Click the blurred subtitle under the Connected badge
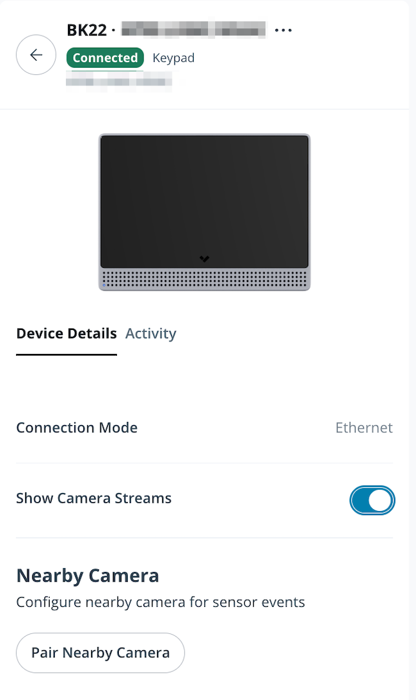The image size is (416, 700). click(x=120, y=80)
